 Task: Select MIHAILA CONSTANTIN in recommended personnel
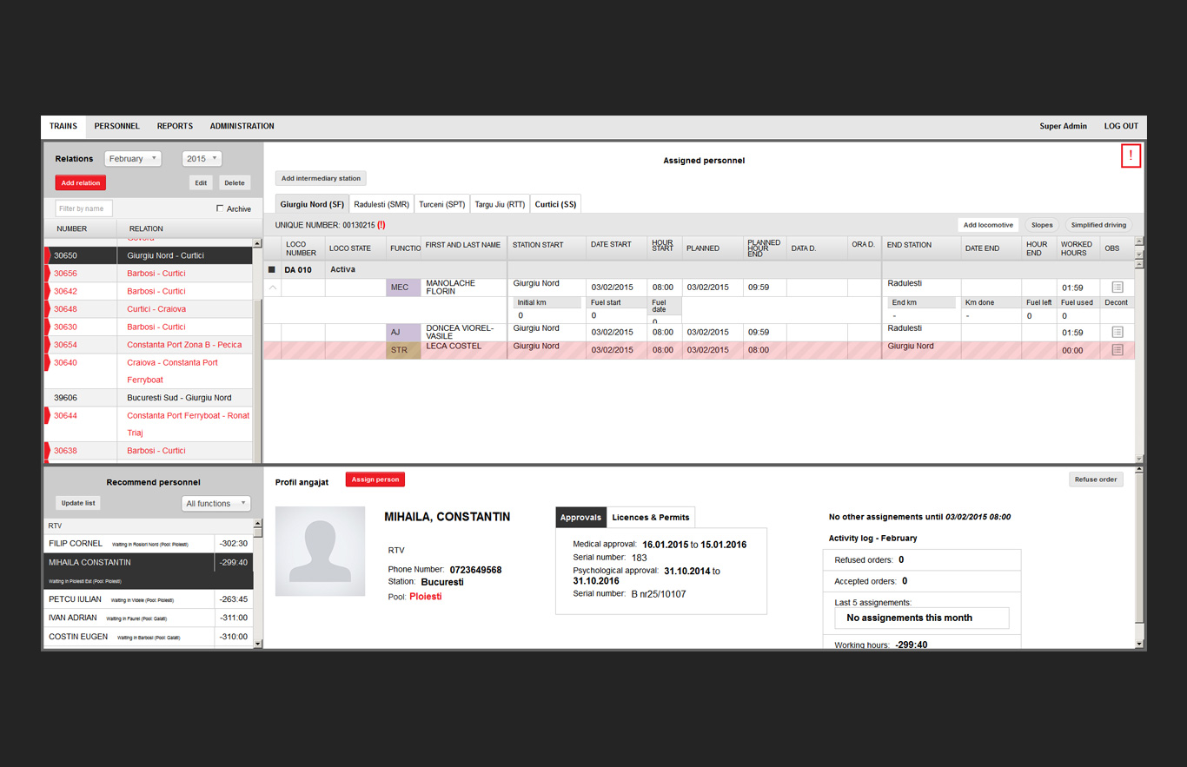pos(149,571)
